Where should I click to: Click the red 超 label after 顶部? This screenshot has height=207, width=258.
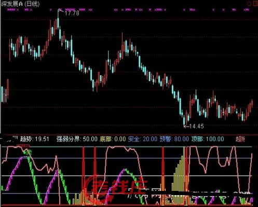(240, 139)
